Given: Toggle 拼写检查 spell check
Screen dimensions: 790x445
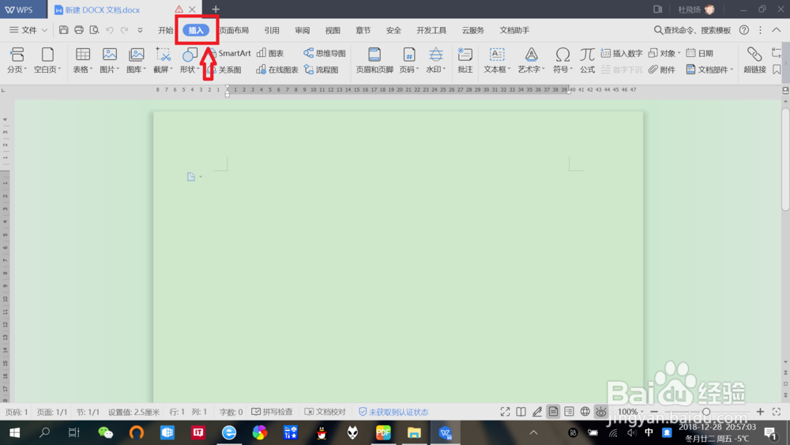Looking at the screenshot, I should pyautogui.click(x=272, y=412).
